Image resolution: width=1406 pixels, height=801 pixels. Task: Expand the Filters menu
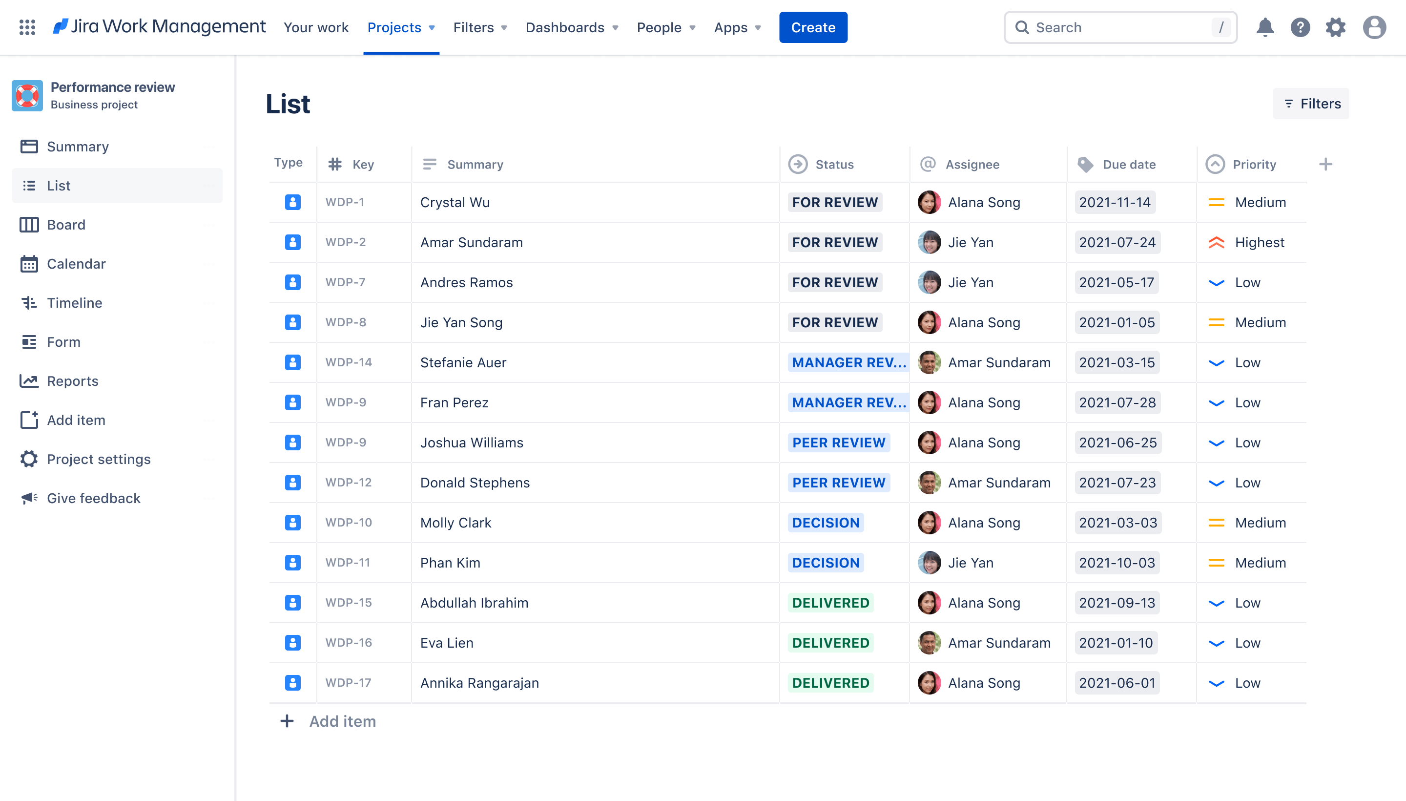point(480,27)
